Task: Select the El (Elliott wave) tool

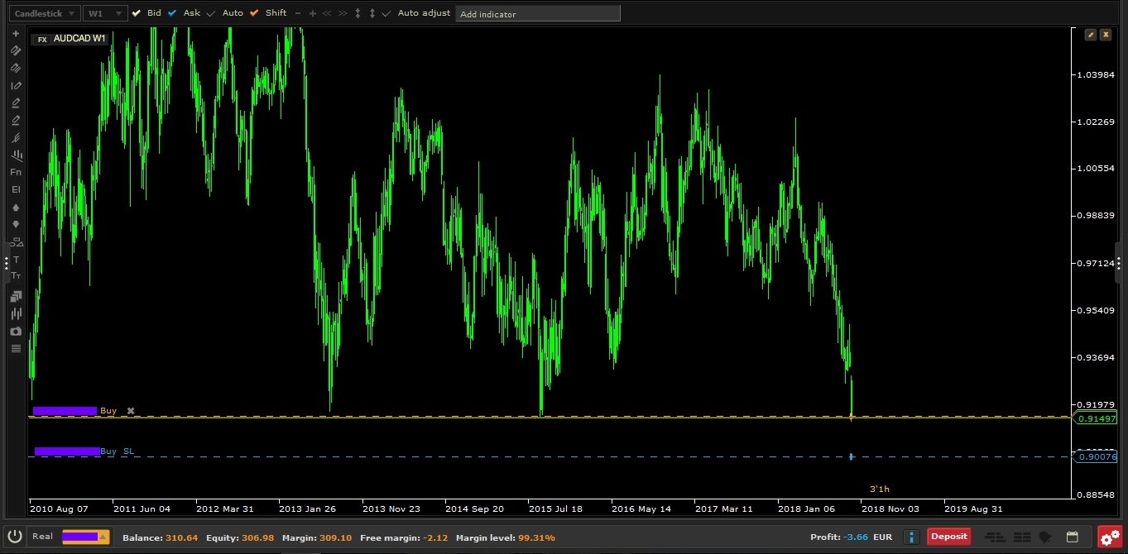Action: point(16,189)
